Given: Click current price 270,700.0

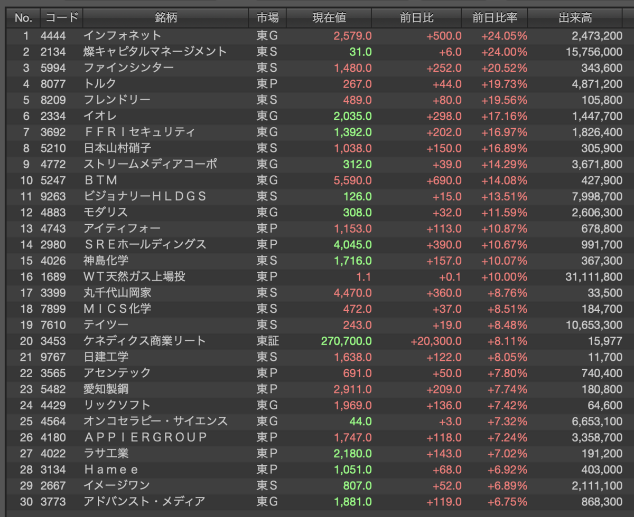Looking at the screenshot, I should pyautogui.click(x=346, y=341).
